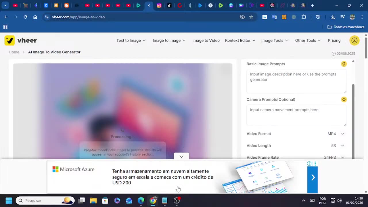The image size is (368, 207).
Task: Expand the Image Tools menu
Action: coord(275,41)
